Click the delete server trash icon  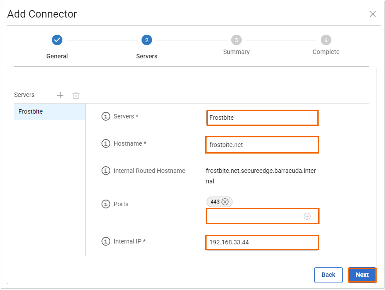(76, 95)
